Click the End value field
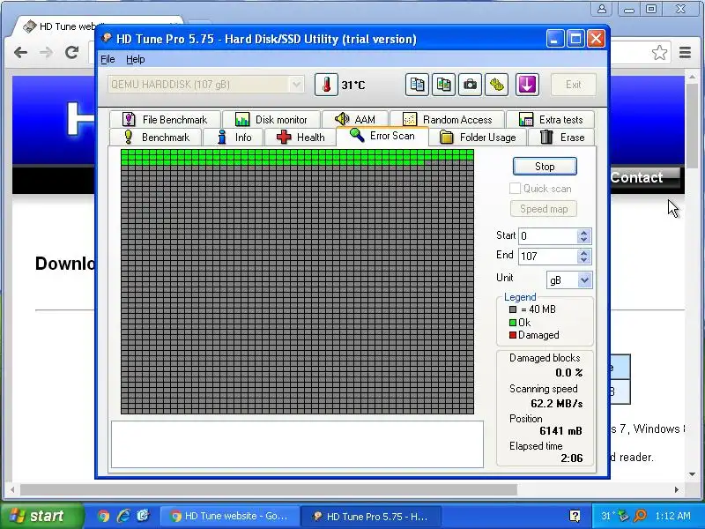705x529 pixels. (x=547, y=257)
